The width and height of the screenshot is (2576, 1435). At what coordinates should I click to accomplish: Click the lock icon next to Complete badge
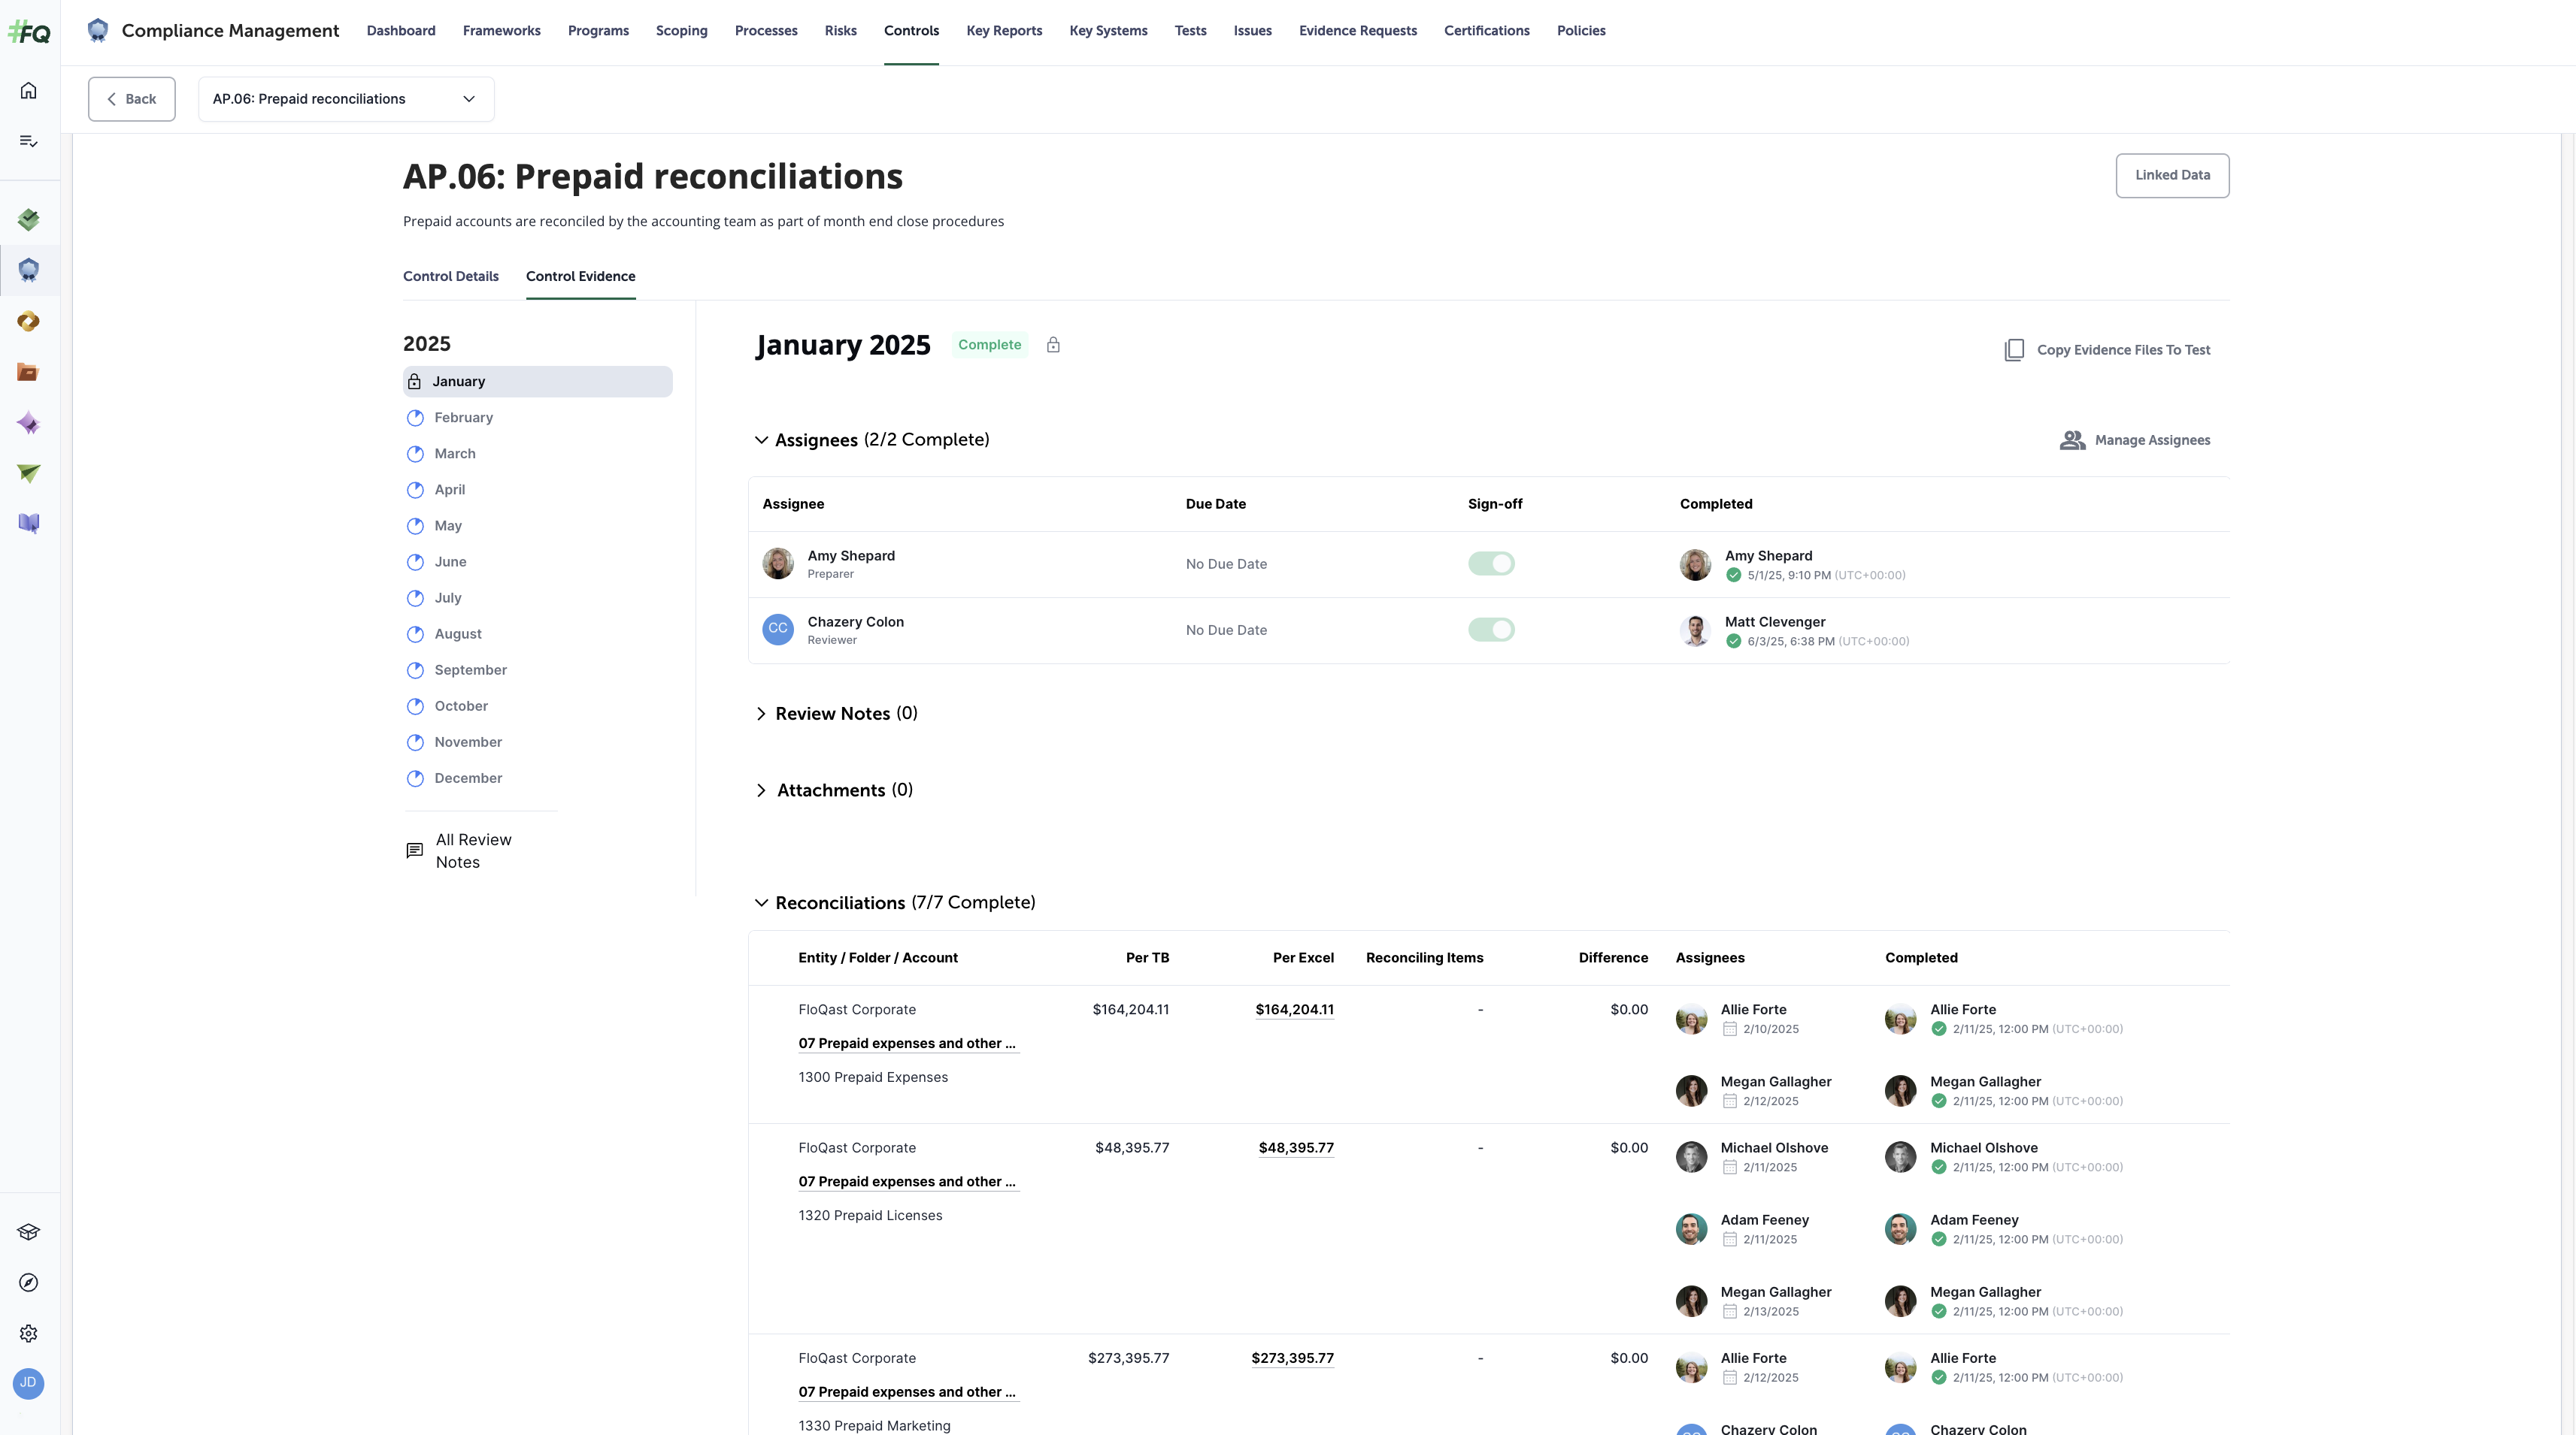pyautogui.click(x=1053, y=344)
